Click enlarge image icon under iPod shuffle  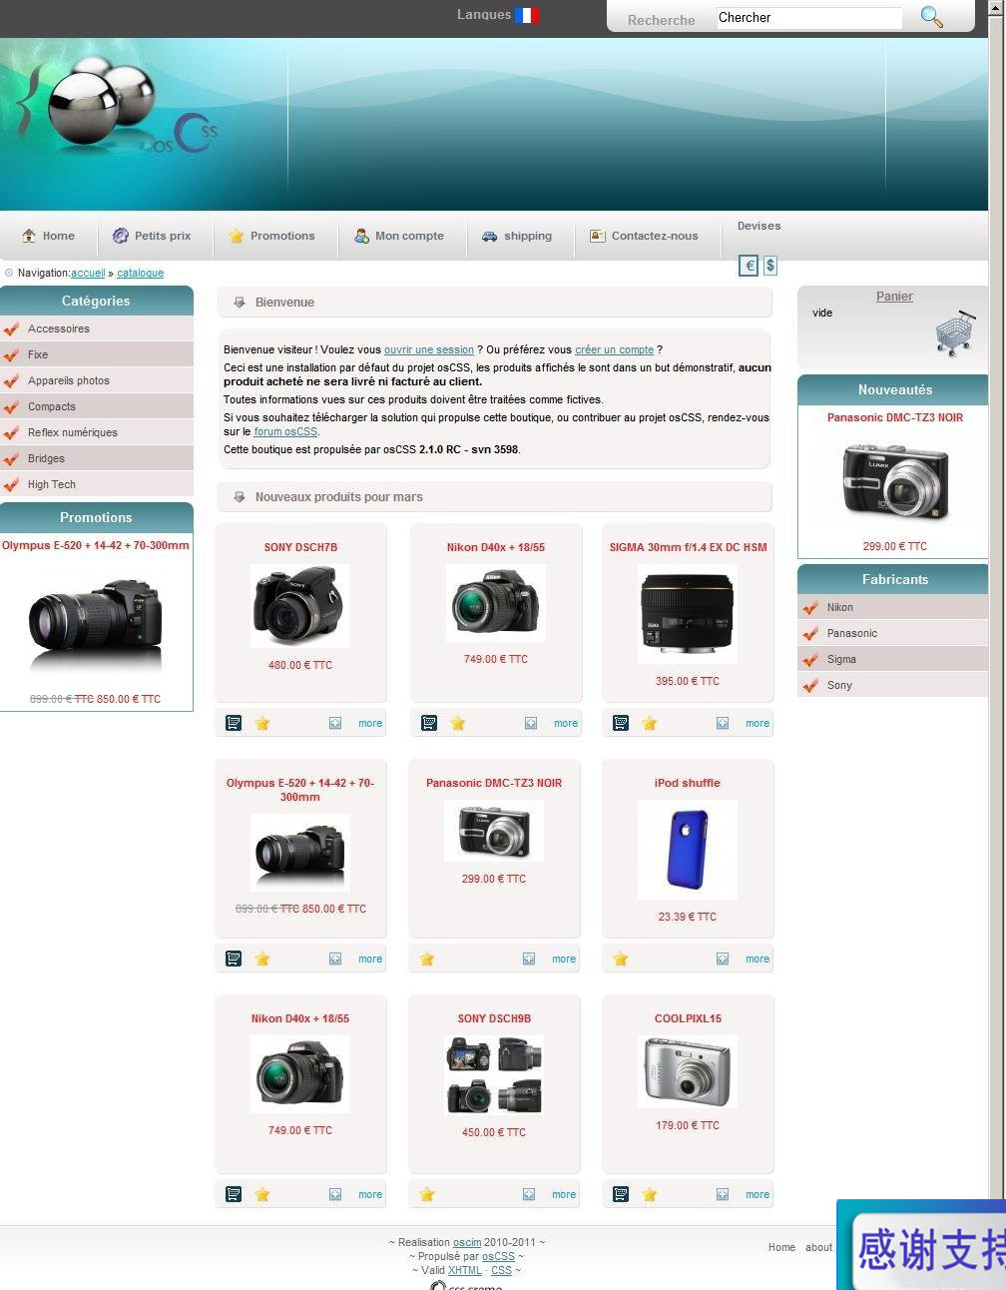tap(723, 959)
